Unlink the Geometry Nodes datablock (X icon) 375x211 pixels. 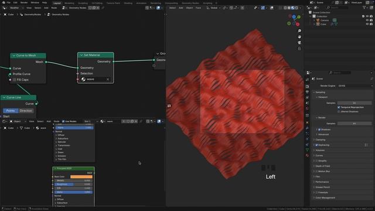coord(98,8)
